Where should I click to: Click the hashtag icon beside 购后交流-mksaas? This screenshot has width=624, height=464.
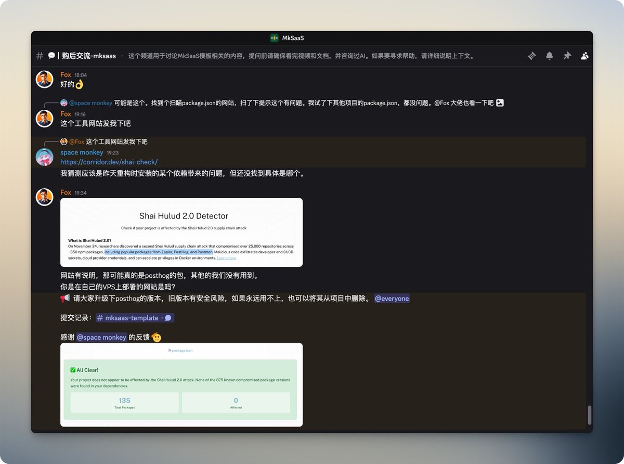39,56
